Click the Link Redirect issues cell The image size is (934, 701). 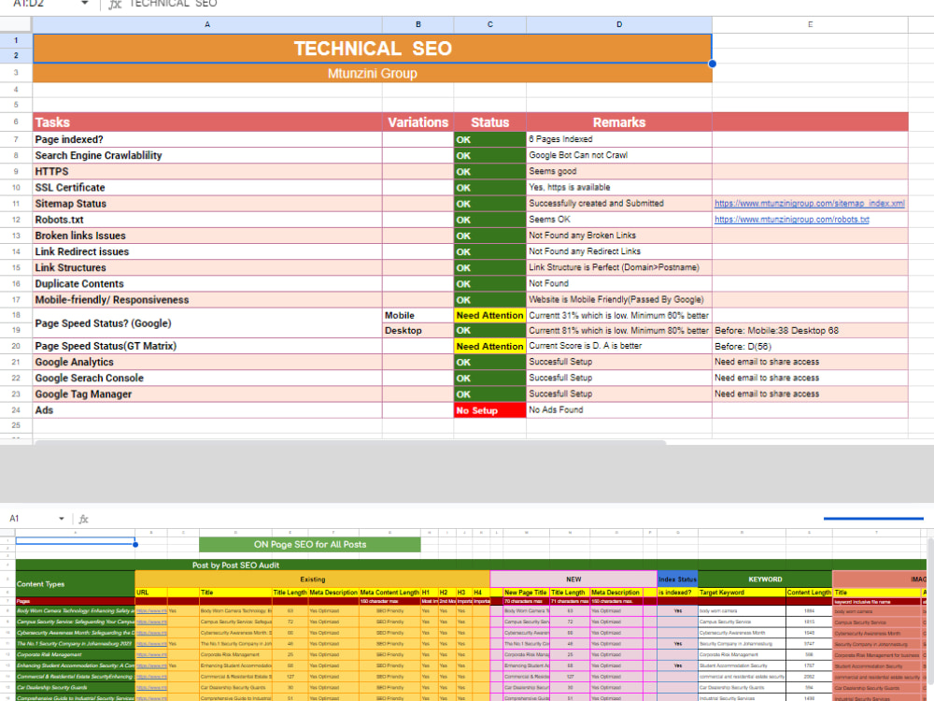[207, 252]
